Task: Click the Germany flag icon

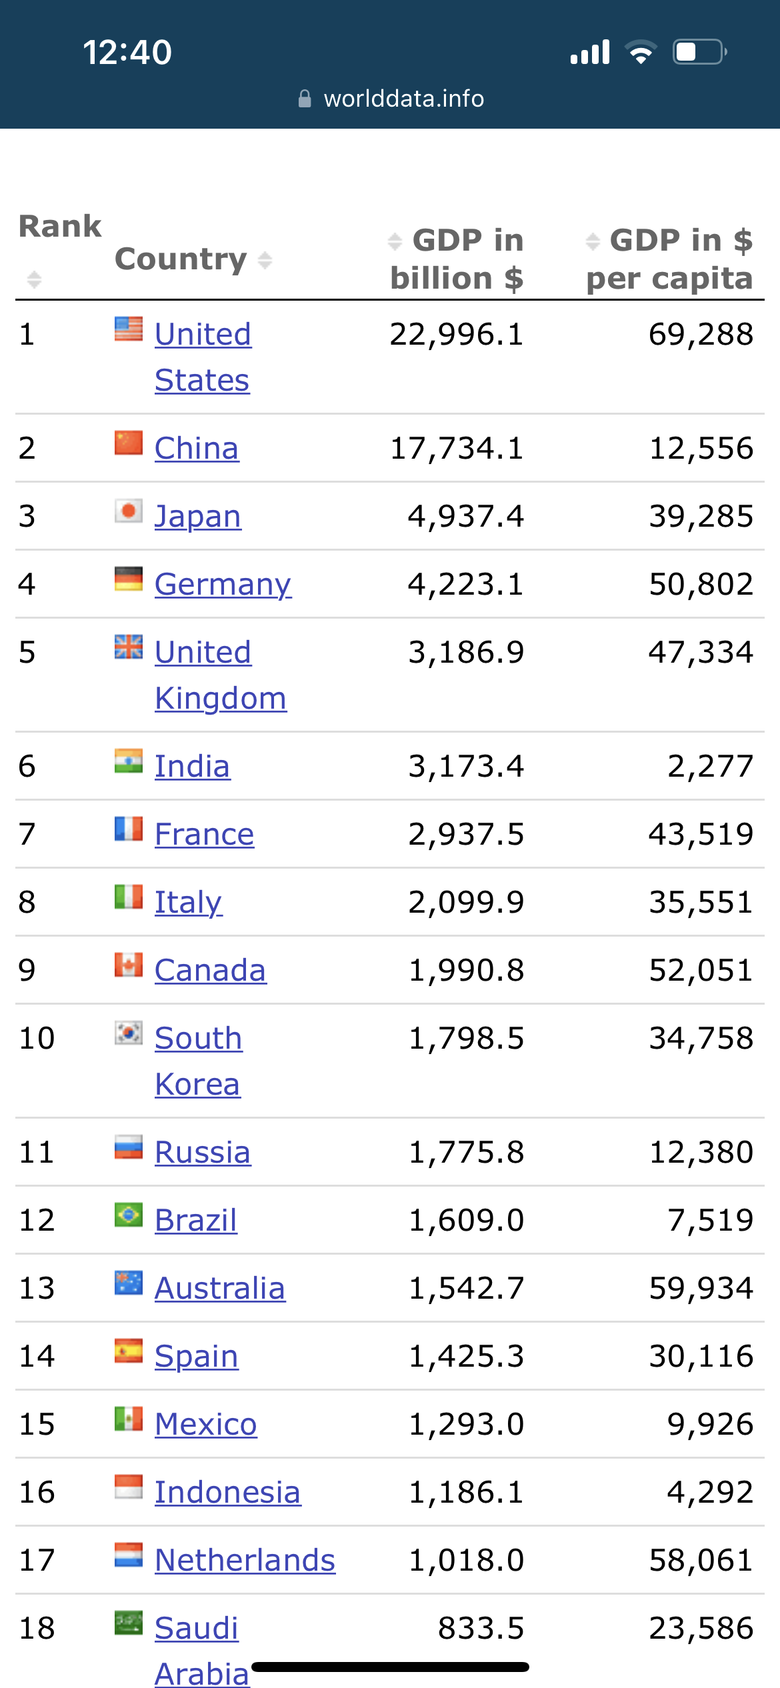Action: 128,579
